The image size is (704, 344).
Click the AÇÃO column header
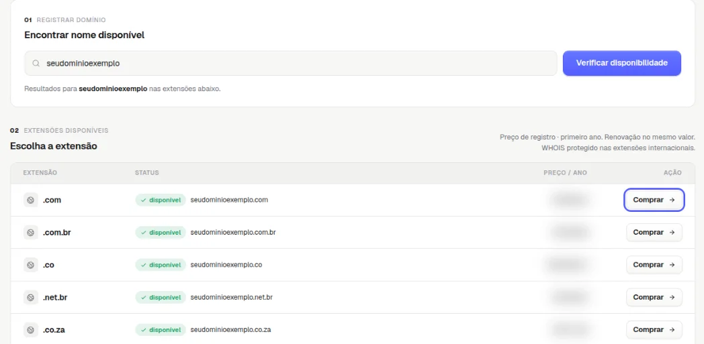[x=672, y=173]
